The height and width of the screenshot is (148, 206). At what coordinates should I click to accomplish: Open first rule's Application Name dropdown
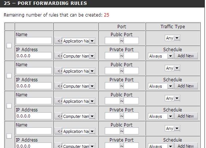click(79, 41)
